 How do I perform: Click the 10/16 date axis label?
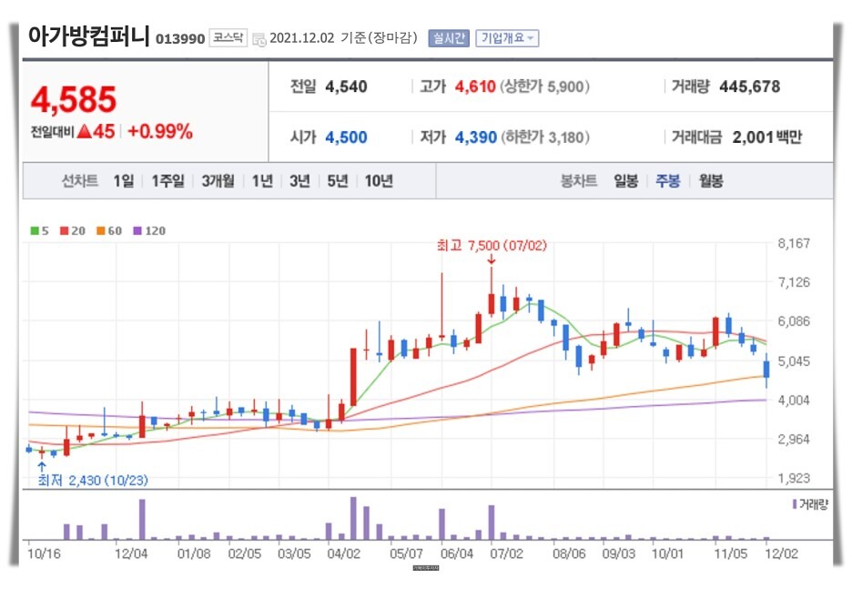coord(44,553)
